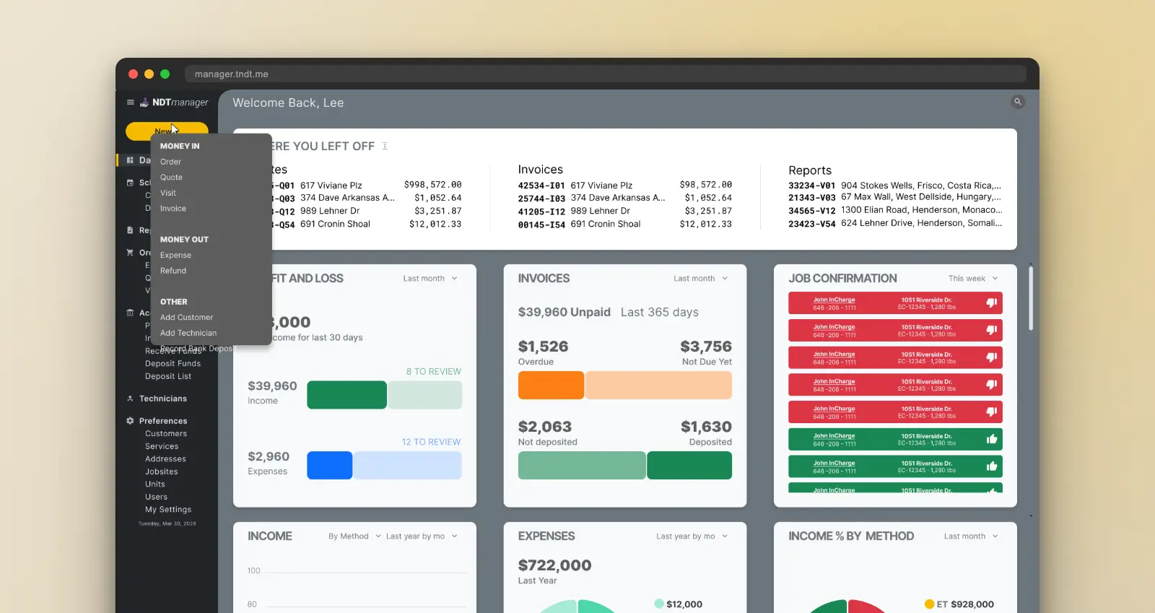Screen dimensions: 1155x613
Task: Click the Orders cart icon in sidebar
Action: pyautogui.click(x=130, y=253)
